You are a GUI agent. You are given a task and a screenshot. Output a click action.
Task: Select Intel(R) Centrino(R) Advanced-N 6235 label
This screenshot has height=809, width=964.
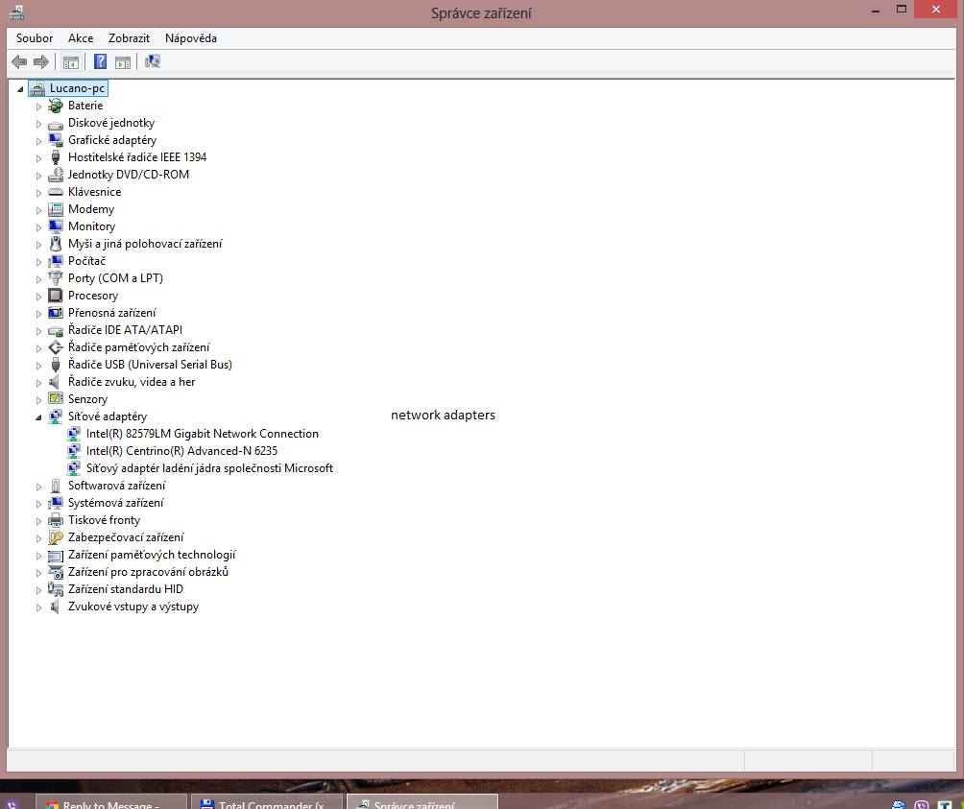[x=182, y=451]
